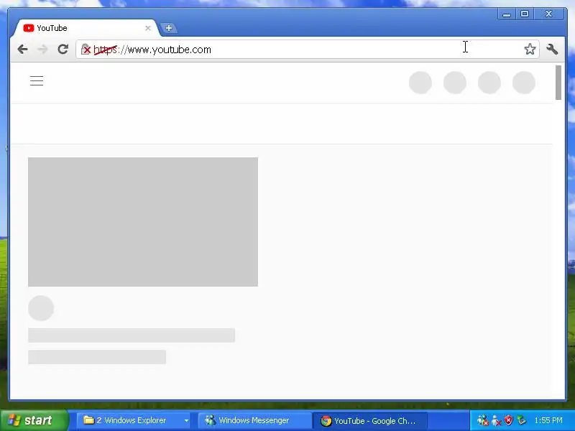Open a new tab with plus button

169,28
